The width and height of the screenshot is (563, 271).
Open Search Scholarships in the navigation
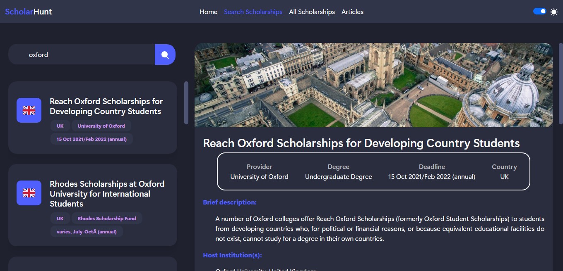[x=253, y=12]
